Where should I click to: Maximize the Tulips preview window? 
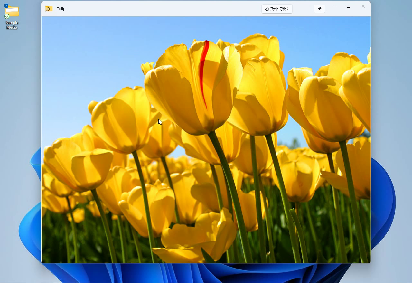(348, 6)
